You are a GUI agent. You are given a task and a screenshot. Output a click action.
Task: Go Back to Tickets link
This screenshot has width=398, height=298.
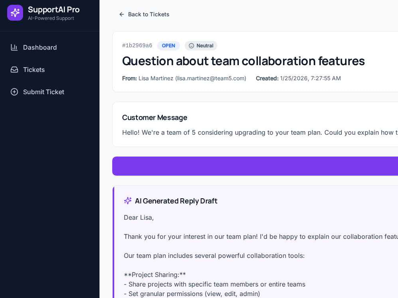144,14
